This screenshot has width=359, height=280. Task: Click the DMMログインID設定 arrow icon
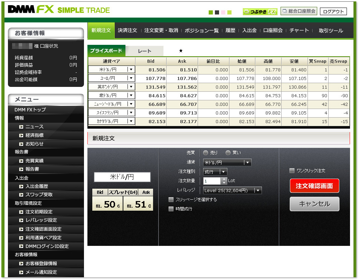click(x=21, y=246)
